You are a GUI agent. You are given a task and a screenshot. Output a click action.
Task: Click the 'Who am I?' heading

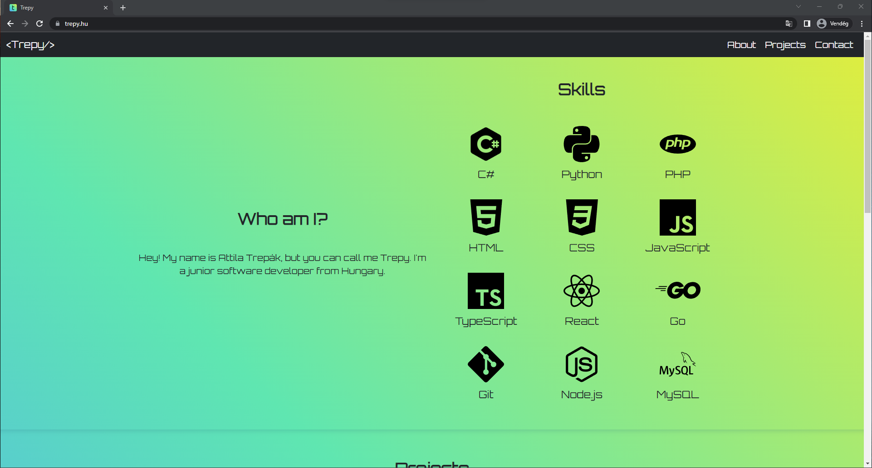(x=283, y=219)
